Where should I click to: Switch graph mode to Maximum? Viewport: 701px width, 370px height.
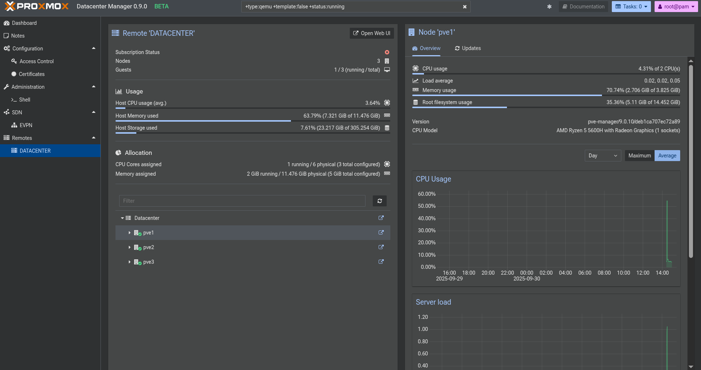point(639,156)
